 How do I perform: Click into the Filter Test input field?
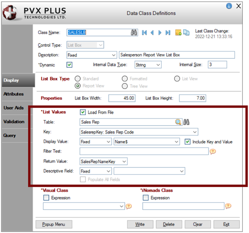click(144, 151)
